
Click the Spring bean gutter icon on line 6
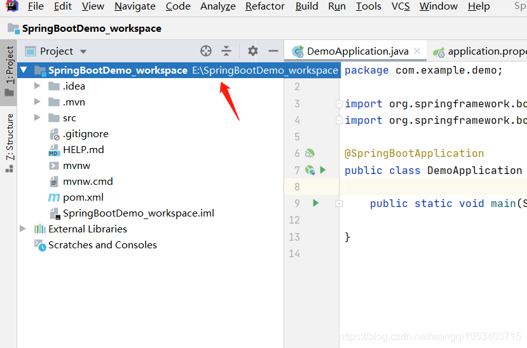coord(310,154)
